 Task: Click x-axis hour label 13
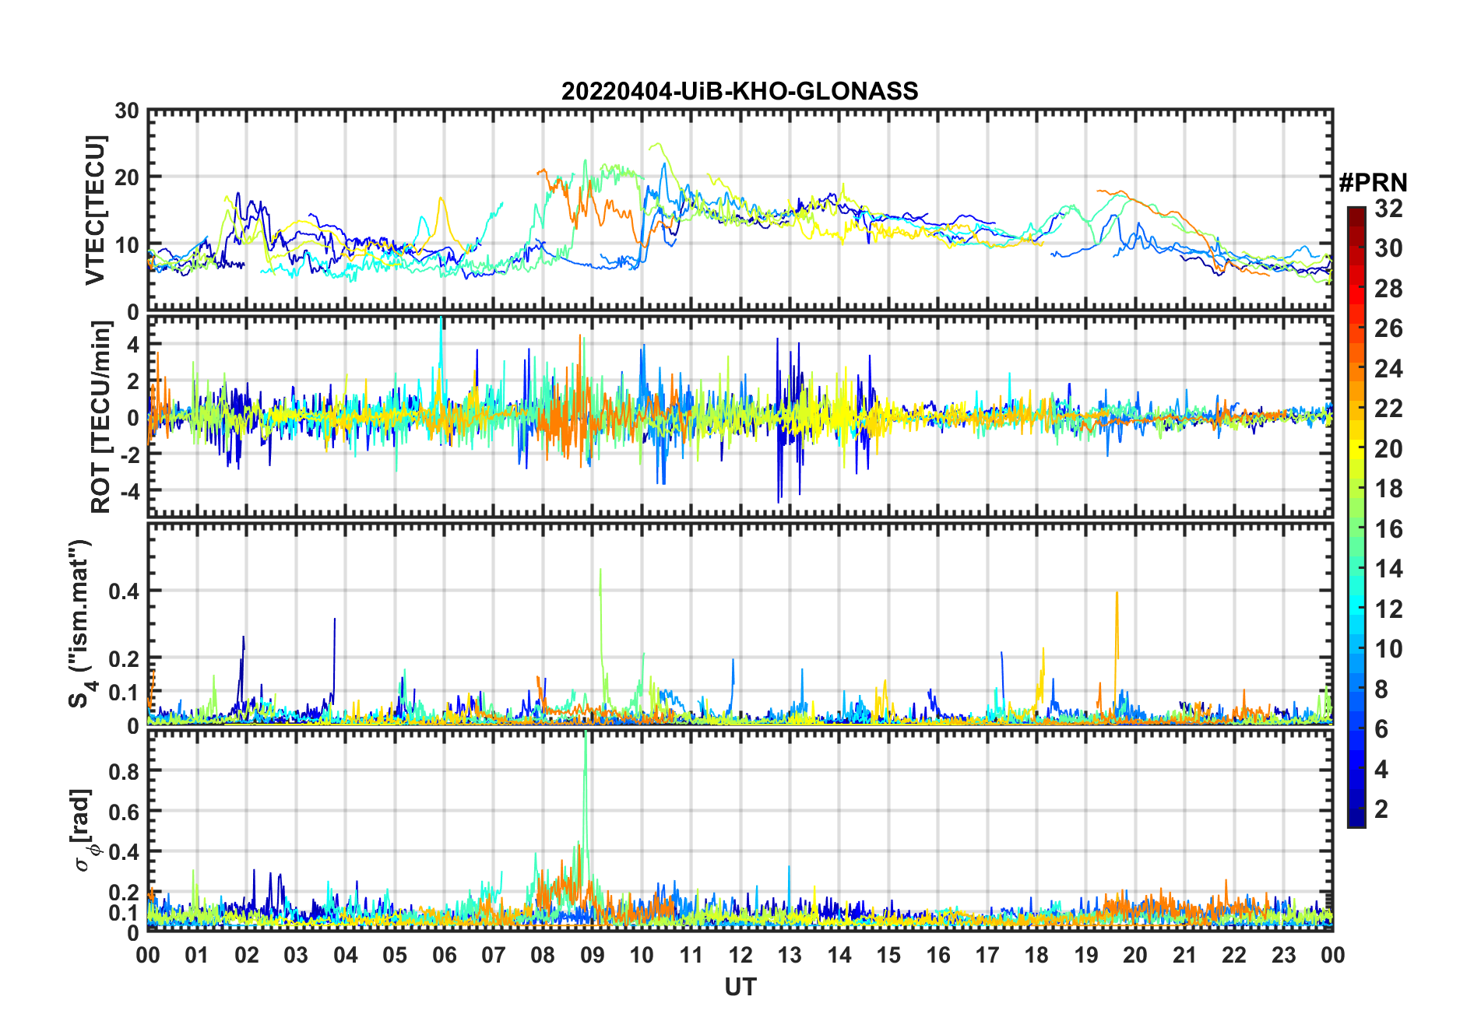click(x=790, y=955)
